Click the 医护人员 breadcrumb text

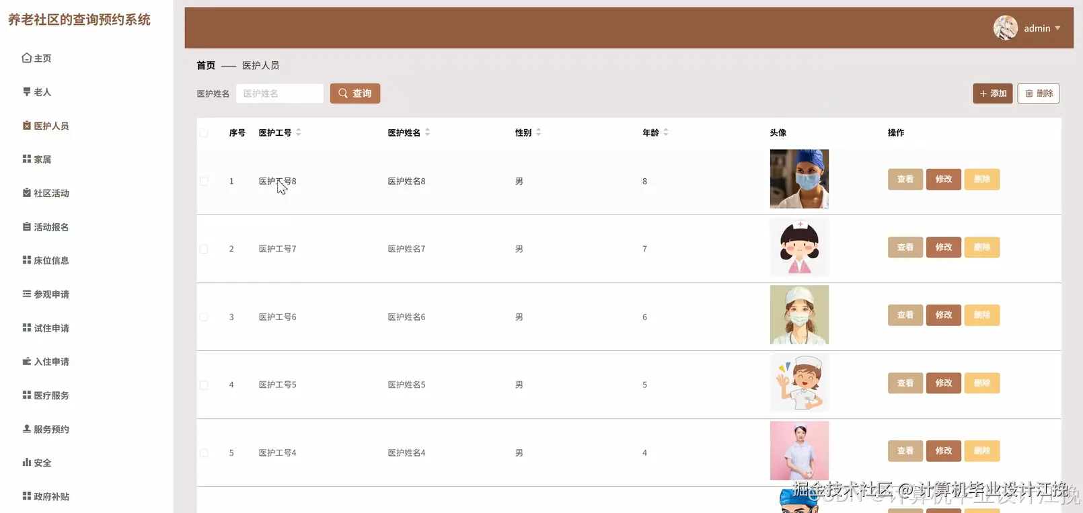(x=260, y=65)
